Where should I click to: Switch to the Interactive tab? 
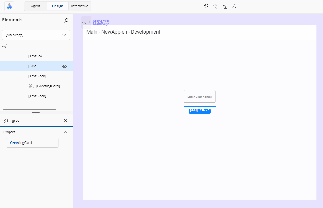pyautogui.click(x=80, y=6)
